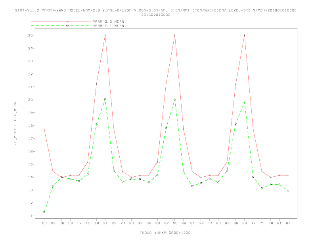The image size is (314, 243).
Task: Click x-axis tick label 75
Action: 262,223
